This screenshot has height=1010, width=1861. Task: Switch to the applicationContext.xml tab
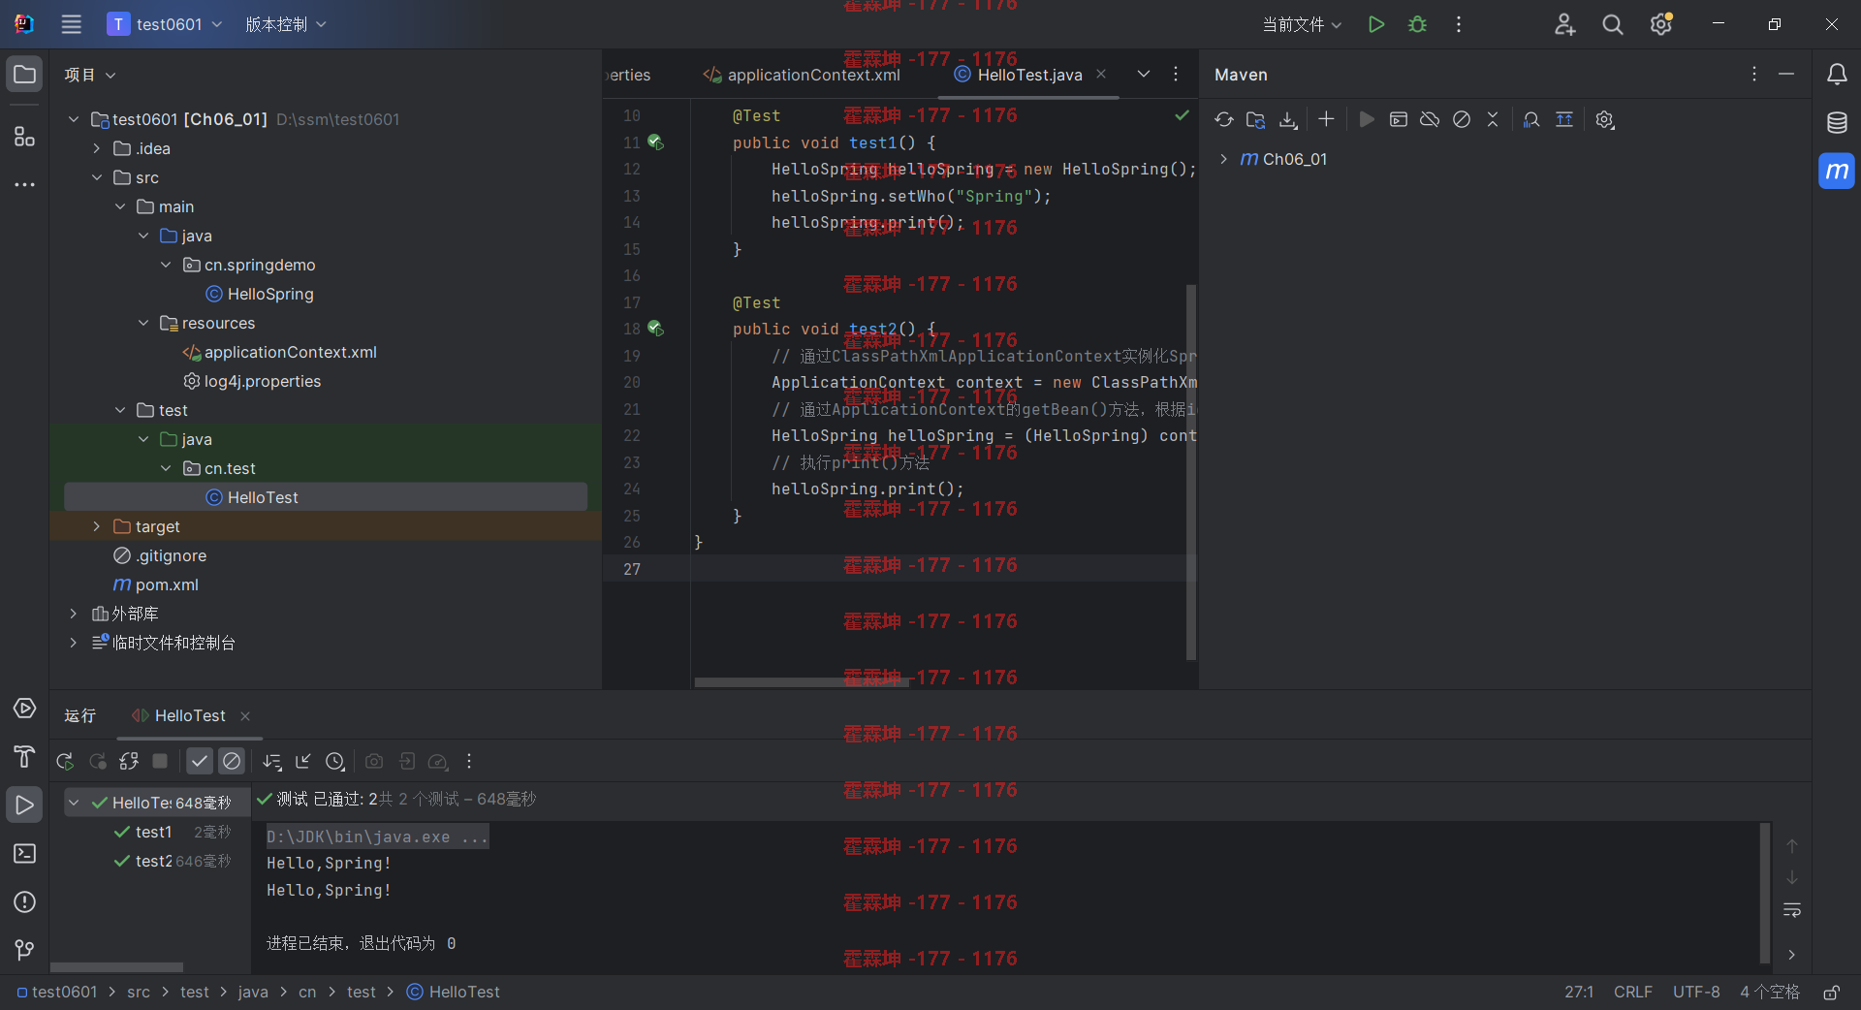click(803, 75)
